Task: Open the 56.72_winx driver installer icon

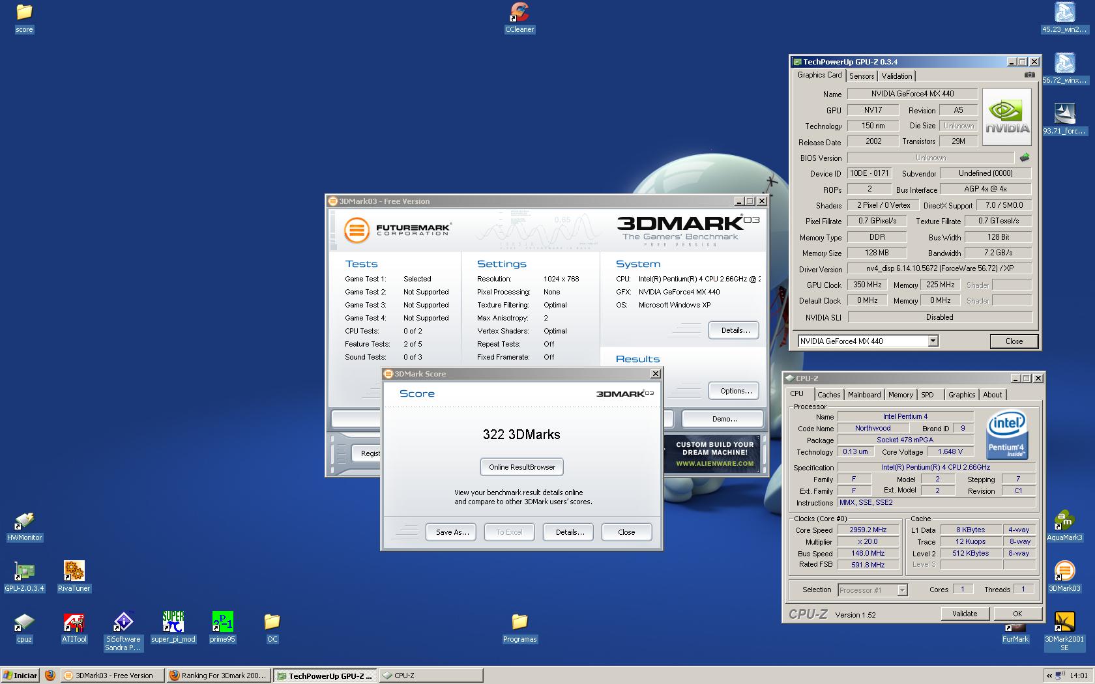Action: tap(1064, 69)
